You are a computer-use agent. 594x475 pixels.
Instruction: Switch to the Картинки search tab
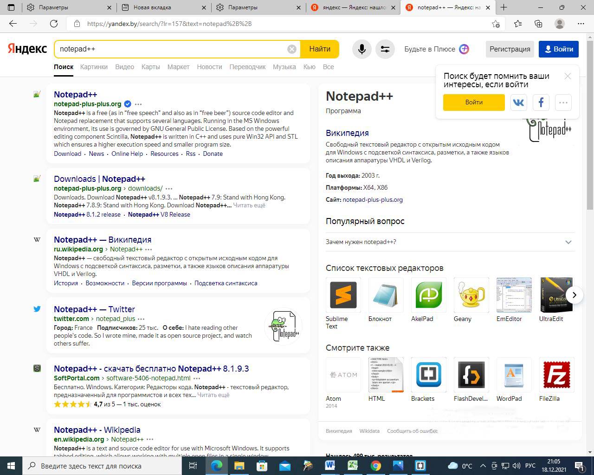click(94, 67)
